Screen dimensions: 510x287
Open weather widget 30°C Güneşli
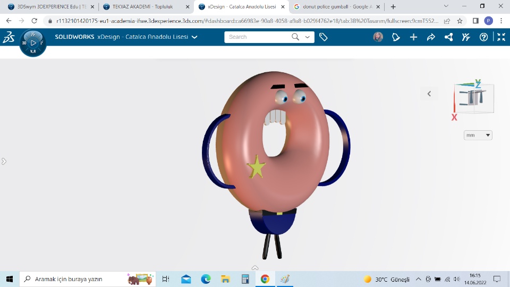(387, 279)
